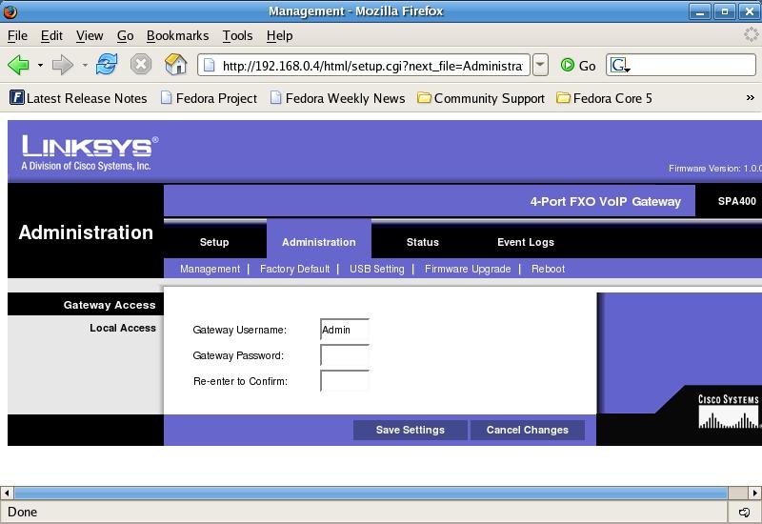Open the URL history dropdown arrow
This screenshot has height=524, width=762.
coord(540,66)
